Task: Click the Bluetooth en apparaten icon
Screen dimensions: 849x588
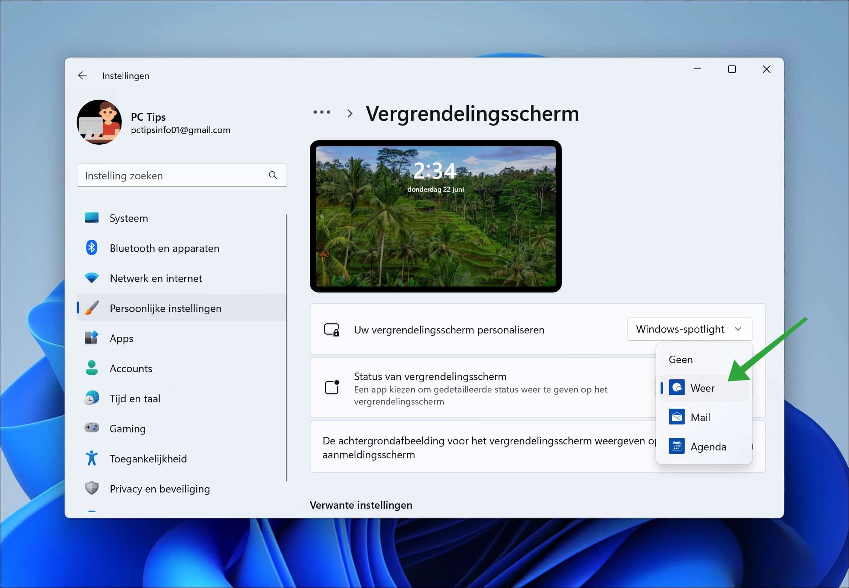Action: point(91,248)
